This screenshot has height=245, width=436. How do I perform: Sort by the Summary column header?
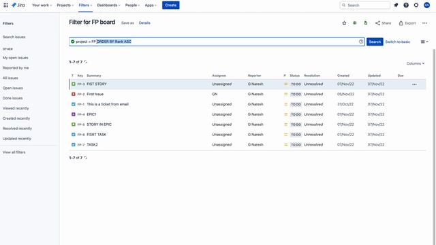94,76
